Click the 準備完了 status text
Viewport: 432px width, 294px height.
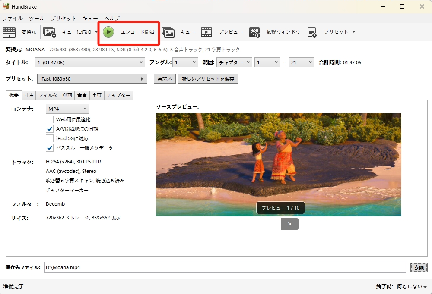[x=13, y=287]
